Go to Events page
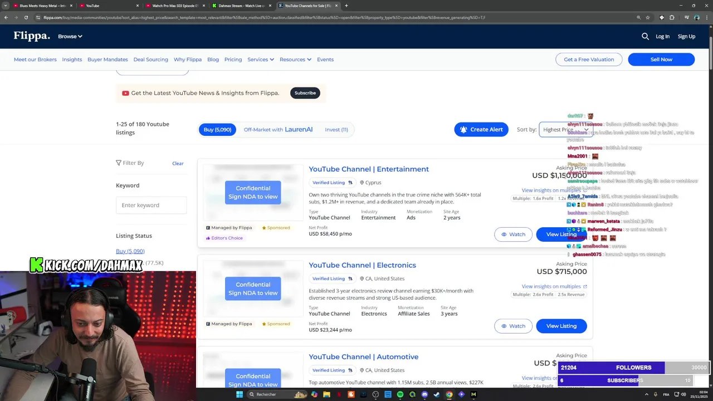Screen dimensions: 713x401 click(x=325, y=60)
